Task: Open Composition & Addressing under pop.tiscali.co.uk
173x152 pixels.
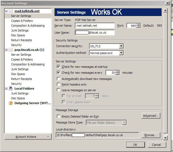Action: point(28,64)
